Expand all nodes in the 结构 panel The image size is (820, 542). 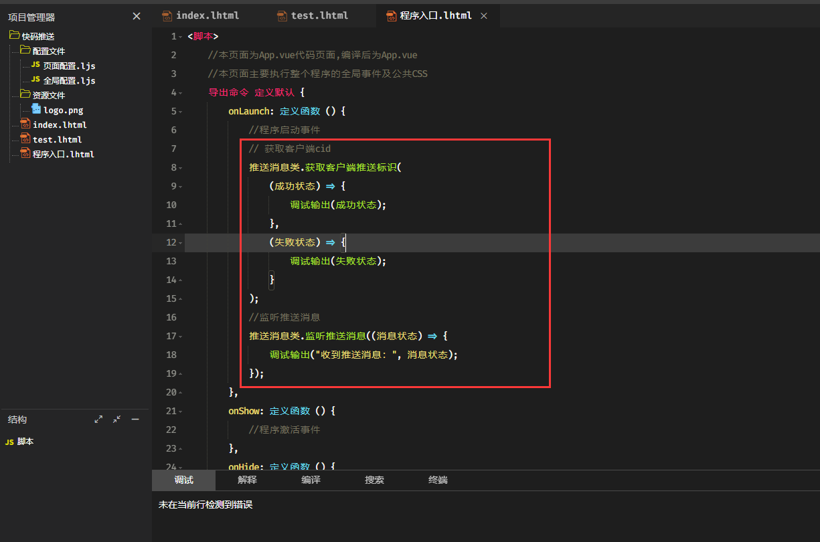pos(98,420)
